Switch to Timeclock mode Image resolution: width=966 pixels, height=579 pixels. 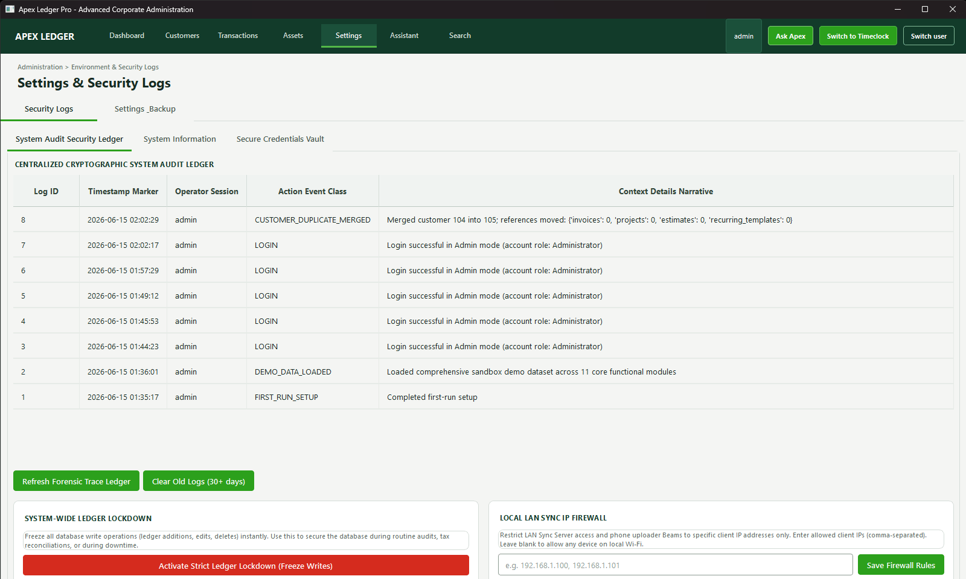858,36
